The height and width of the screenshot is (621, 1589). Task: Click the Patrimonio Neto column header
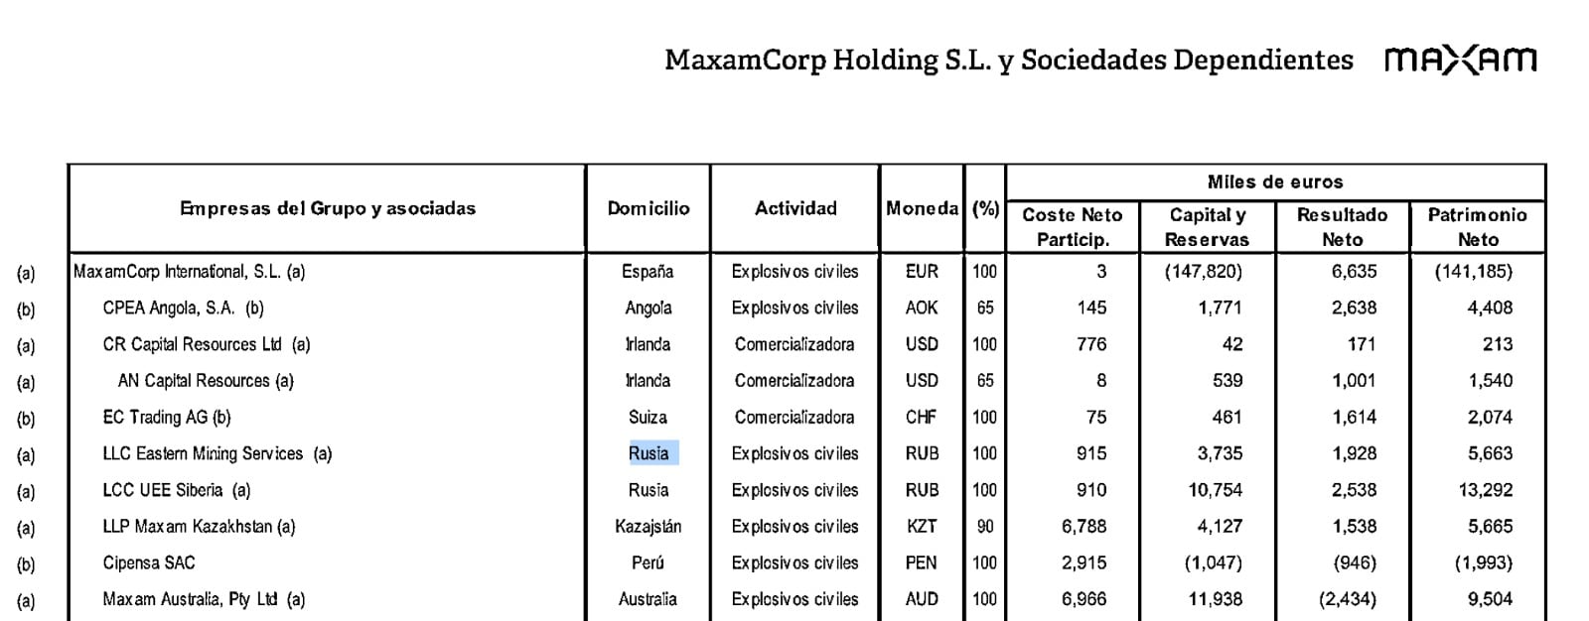point(1477,227)
